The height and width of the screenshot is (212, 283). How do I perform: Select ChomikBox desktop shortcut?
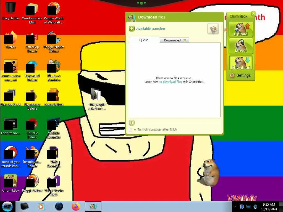pyautogui.click(x=11, y=183)
